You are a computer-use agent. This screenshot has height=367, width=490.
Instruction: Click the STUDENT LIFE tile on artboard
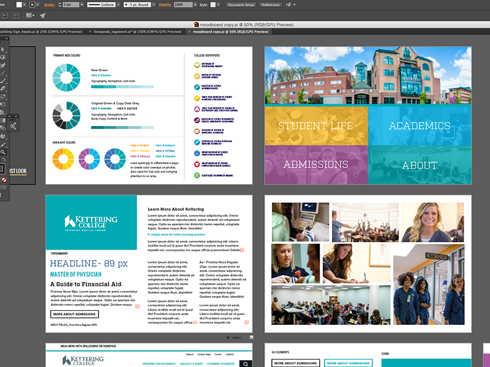point(315,126)
